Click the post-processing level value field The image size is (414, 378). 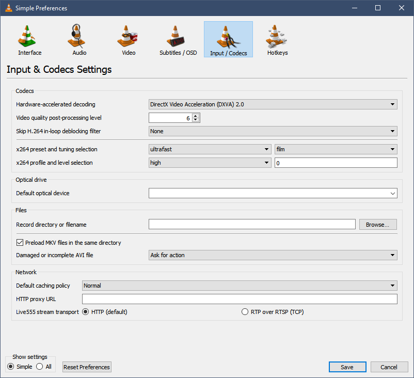click(x=170, y=118)
